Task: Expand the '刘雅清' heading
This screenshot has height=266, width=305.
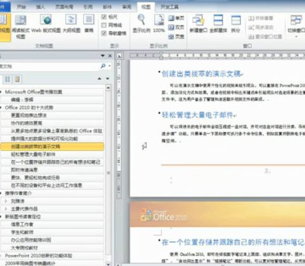Action: [6, 201]
